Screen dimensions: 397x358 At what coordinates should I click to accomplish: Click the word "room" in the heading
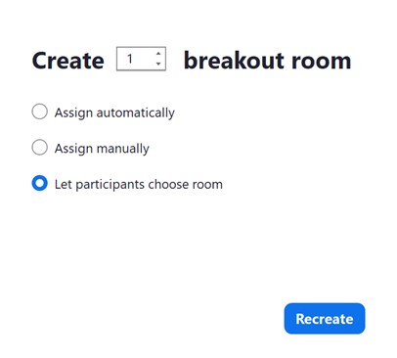[x=321, y=62]
